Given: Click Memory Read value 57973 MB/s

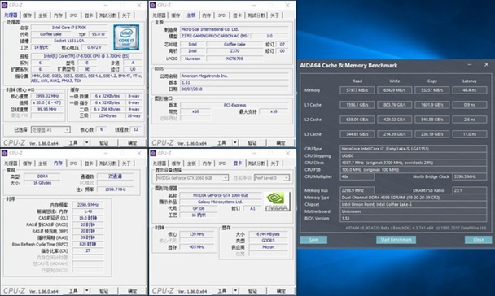Looking at the screenshot, I should click(x=357, y=90).
